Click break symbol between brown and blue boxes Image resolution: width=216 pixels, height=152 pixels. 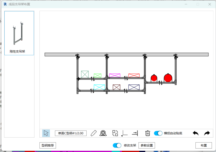(126, 91)
